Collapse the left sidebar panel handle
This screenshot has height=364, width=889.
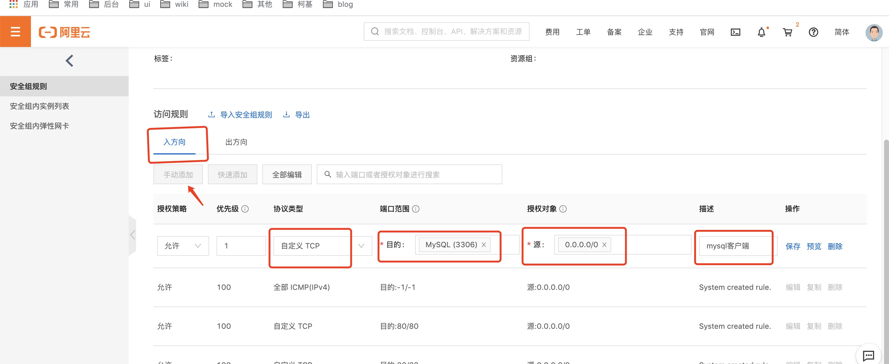(132, 235)
